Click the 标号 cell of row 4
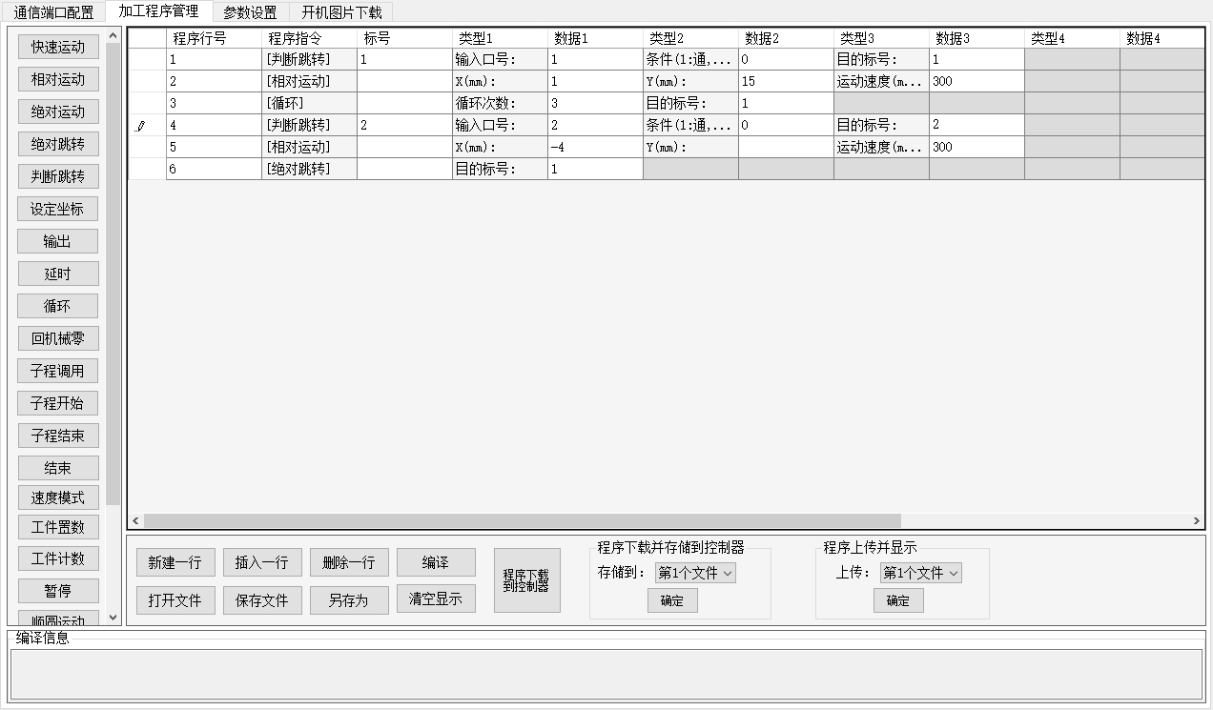The width and height of the screenshot is (1213, 710). (x=404, y=125)
